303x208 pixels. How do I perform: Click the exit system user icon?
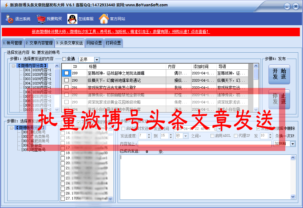[9, 19]
